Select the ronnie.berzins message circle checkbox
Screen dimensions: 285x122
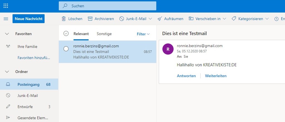tap(66, 49)
